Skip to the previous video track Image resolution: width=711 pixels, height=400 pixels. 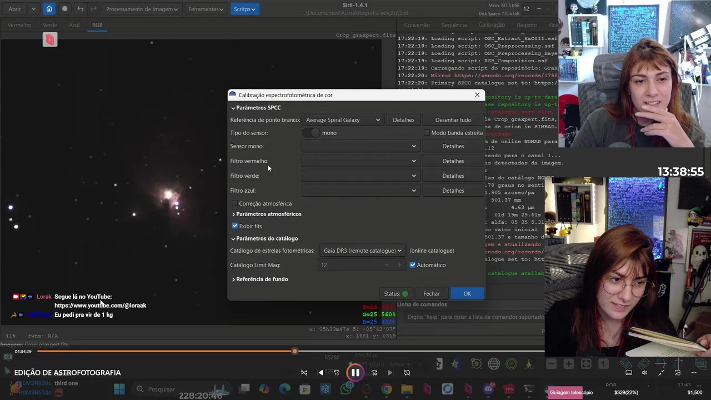point(320,373)
